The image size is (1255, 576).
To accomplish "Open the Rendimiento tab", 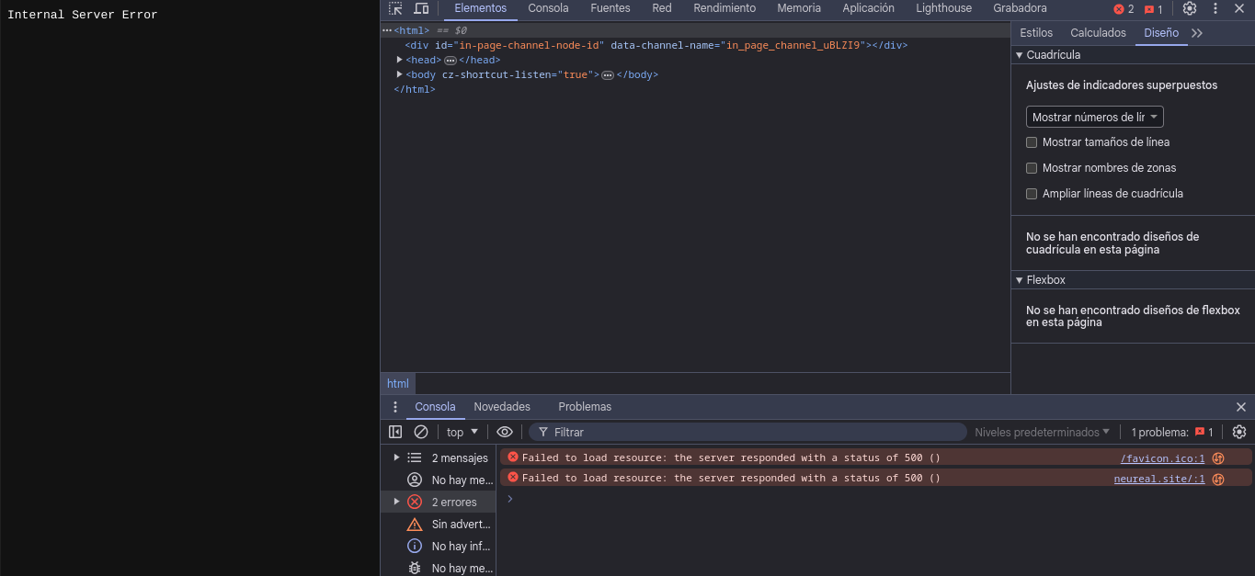I will point(724,8).
